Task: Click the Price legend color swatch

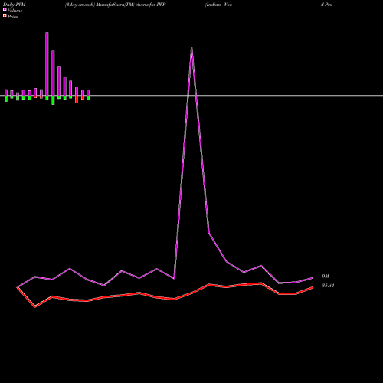Action: coord(5,15)
